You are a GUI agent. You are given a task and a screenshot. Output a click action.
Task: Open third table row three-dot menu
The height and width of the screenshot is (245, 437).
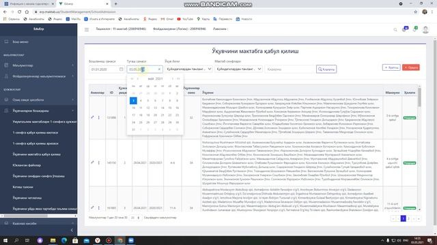click(x=98, y=208)
